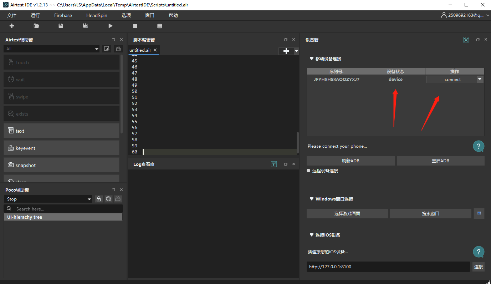Click the Log filter funnel icon
The image size is (491, 284).
point(274,164)
